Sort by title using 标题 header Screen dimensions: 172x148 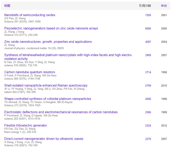[7, 6]
